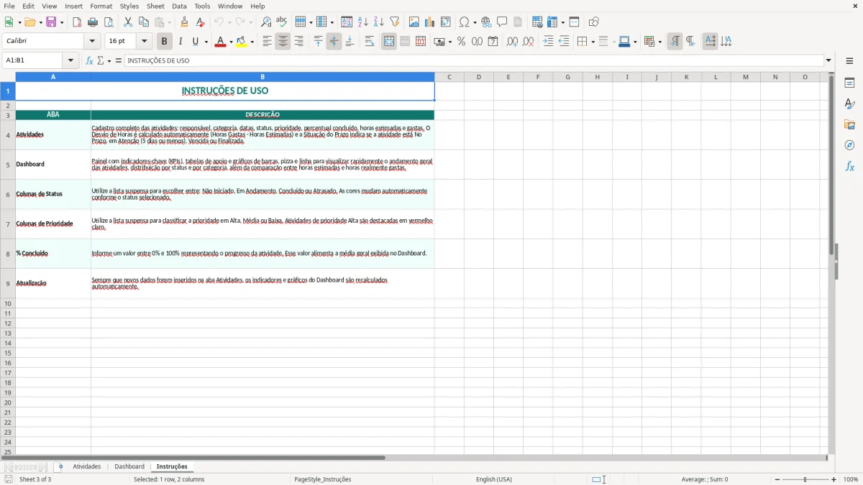Screen dimensions: 863x485
Task: Open the Format menu
Action: pyautogui.click(x=101, y=6)
